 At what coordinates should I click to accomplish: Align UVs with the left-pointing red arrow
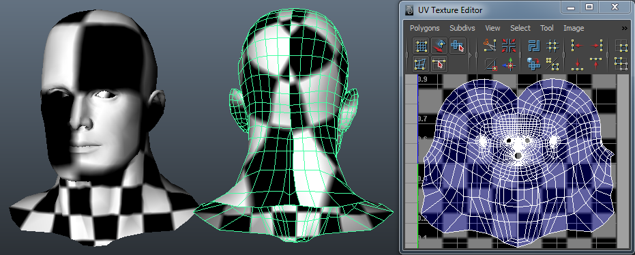pos(577,45)
